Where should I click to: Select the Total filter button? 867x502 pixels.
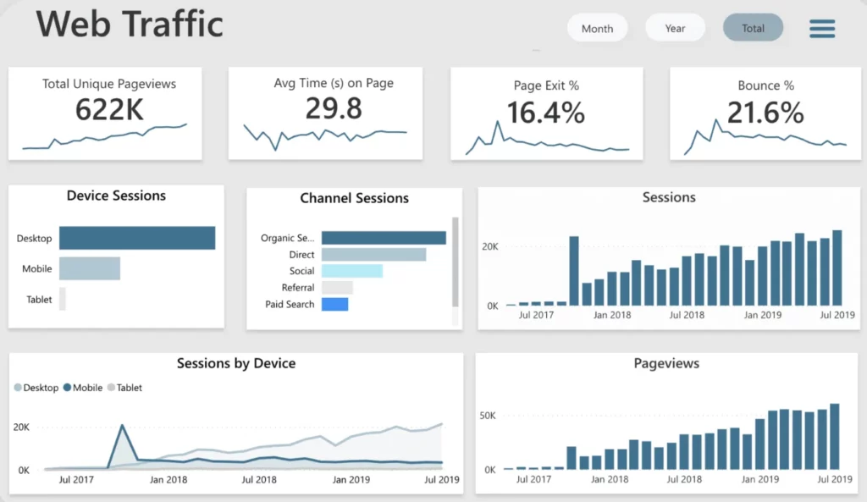(753, 28)
